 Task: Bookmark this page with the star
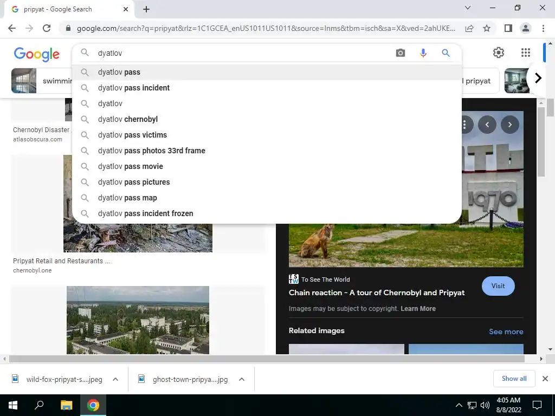487,28
